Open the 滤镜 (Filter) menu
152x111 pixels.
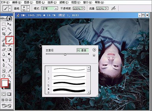tap(64, 2)
